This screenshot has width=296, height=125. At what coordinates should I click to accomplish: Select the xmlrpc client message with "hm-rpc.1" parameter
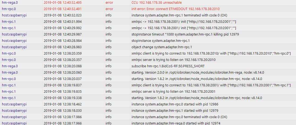(211, 85)
